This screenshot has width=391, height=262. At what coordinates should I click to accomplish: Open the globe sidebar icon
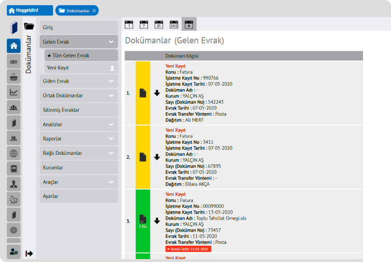(x=14, y=153)
